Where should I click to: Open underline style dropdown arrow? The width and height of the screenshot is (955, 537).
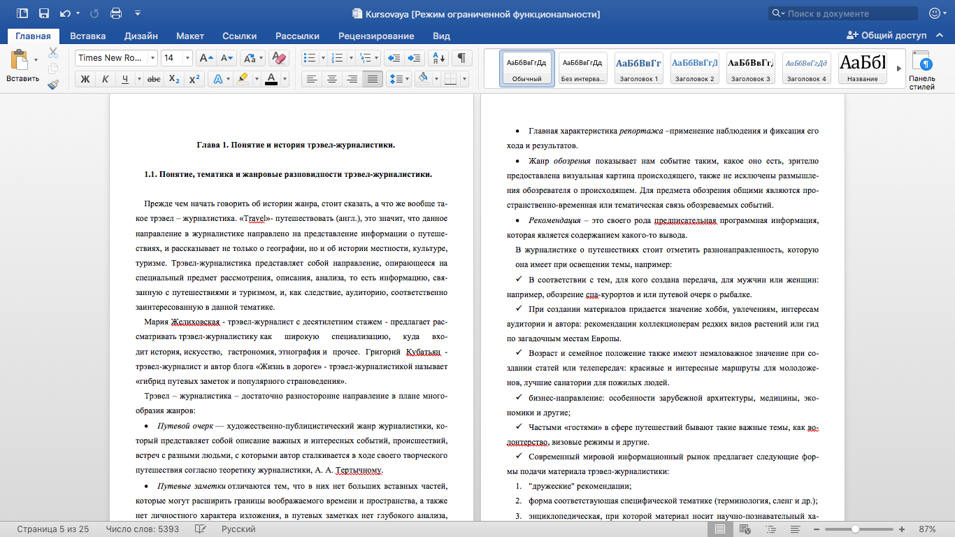point(139,79)
